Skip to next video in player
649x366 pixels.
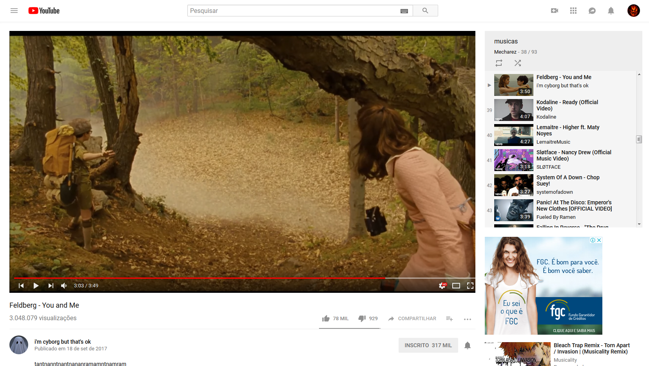pos(51,286)
